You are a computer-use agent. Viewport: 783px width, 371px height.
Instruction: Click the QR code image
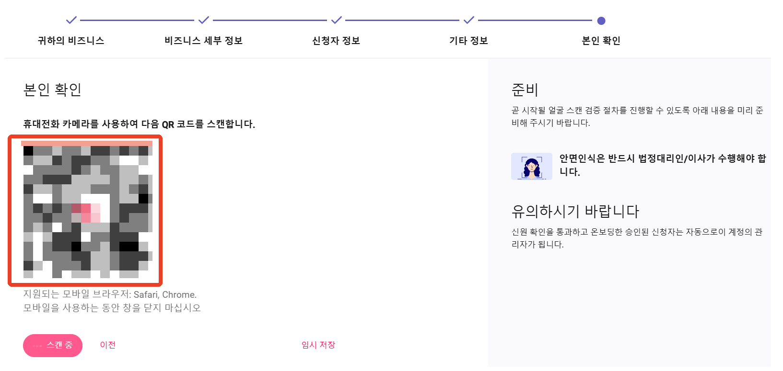click(x=86, y=211)
